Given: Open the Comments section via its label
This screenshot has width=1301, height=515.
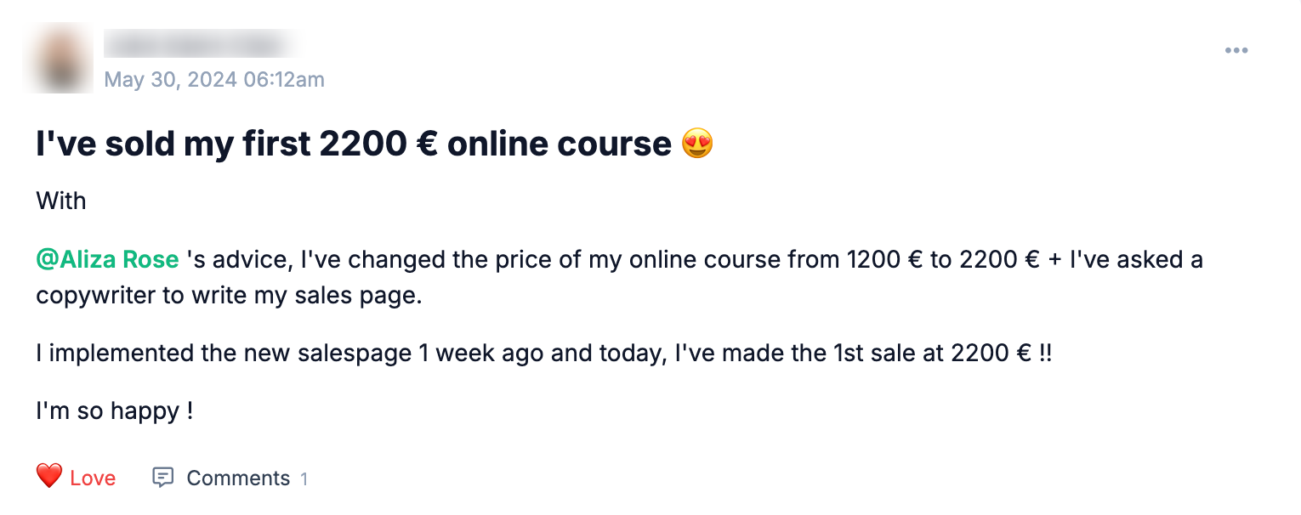Looking at the screenshot, I should pyautogui.click(x=238, y=478).
